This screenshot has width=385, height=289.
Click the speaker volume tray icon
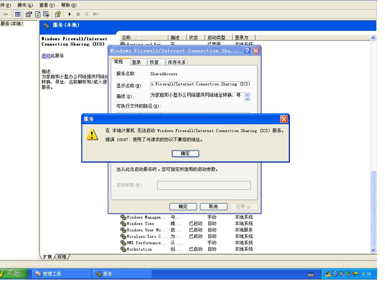[341, 274]
